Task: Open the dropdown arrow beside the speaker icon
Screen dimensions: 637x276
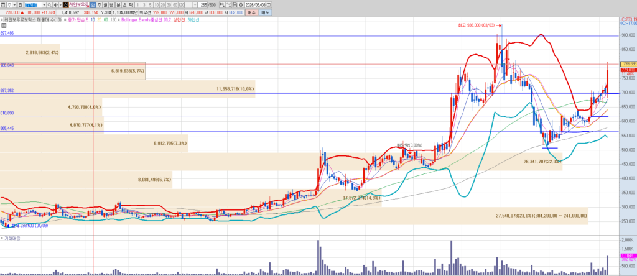Action: coord(60,5)
